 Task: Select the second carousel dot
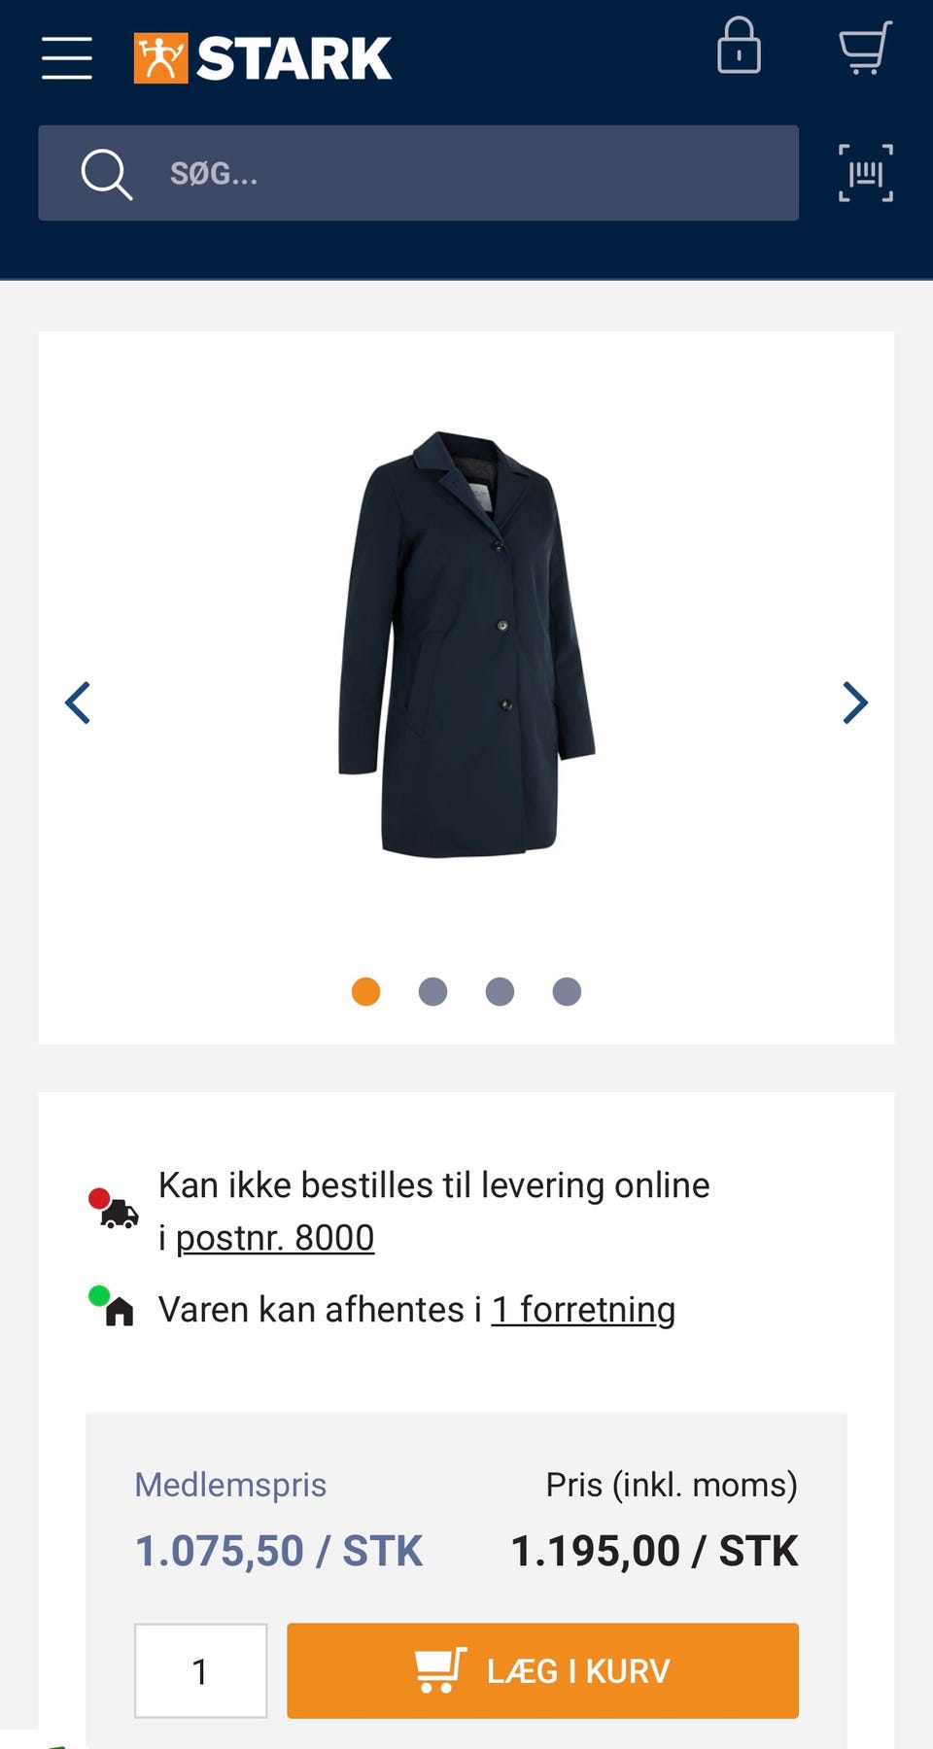(432, 991)
